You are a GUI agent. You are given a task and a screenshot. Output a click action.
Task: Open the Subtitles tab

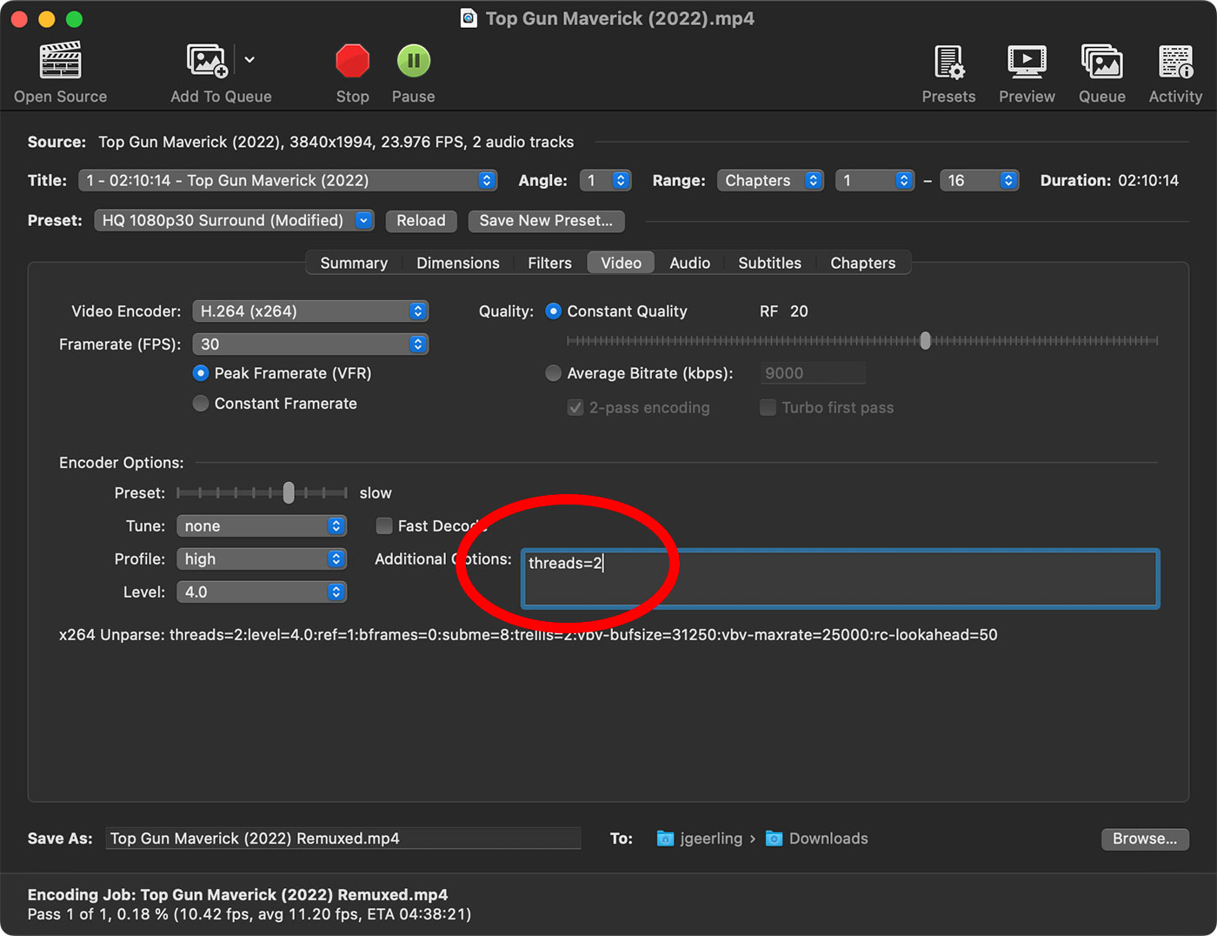[x=769, y=262]
